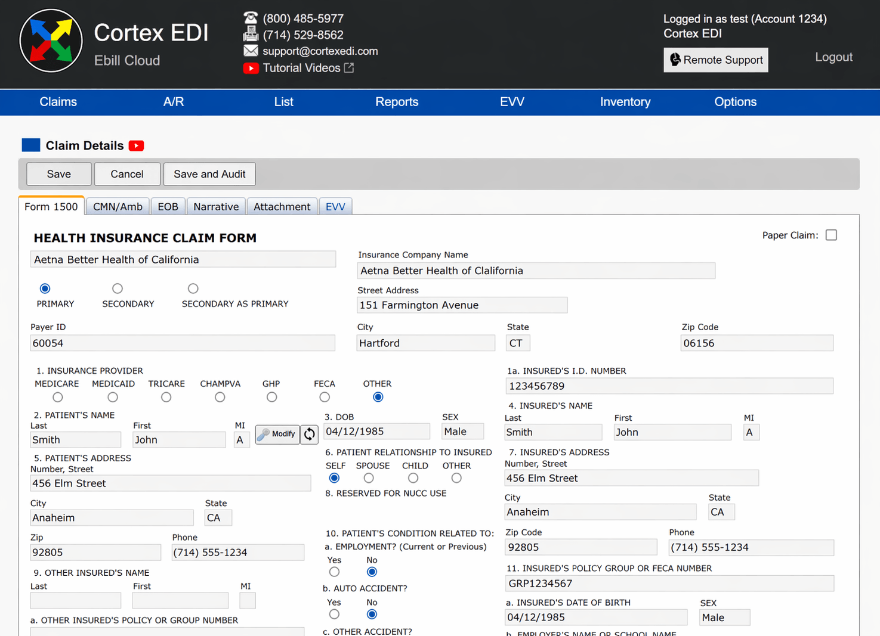Open the Claims menu
This screenshot has width=880, height=636.
[x=58, y=102]
